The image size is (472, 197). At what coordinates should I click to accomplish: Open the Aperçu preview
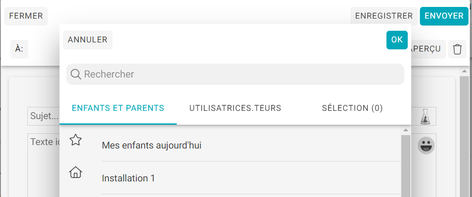coord(428,49)
